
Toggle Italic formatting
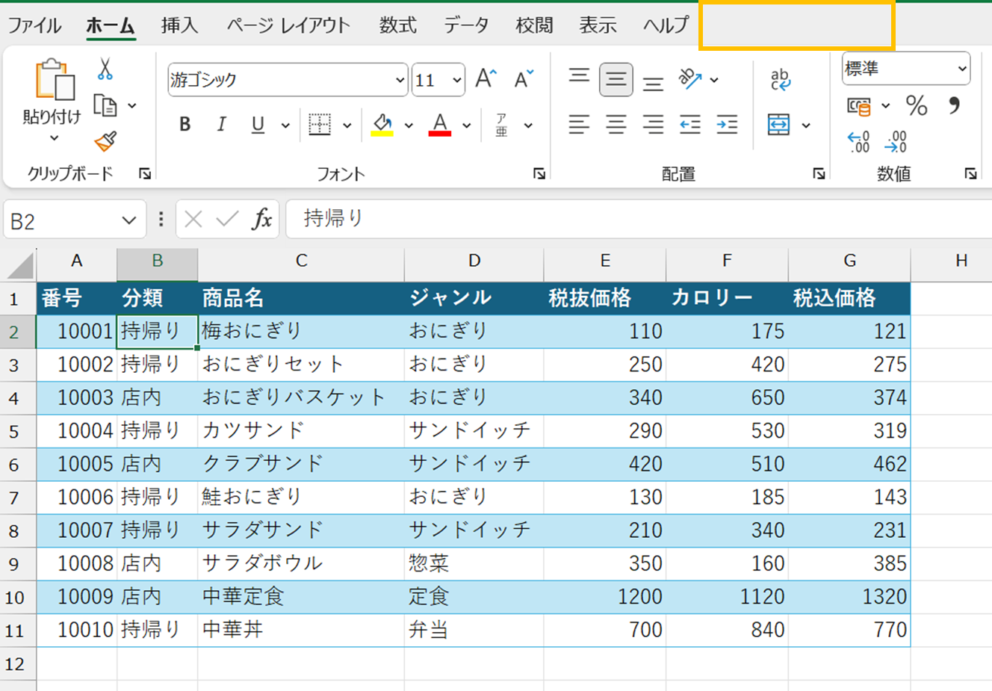point(221,125)
